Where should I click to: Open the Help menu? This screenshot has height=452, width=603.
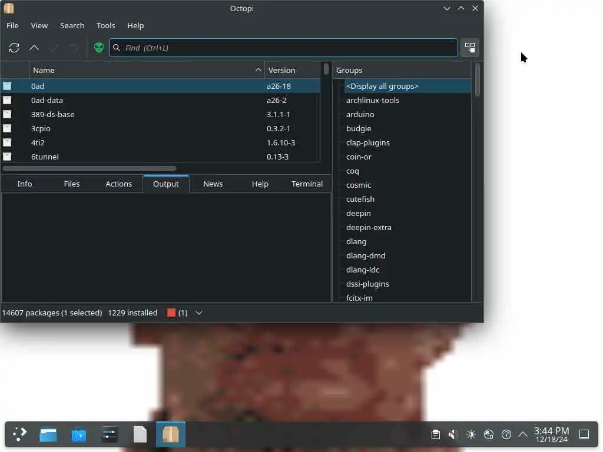click(x=135, y=25)
